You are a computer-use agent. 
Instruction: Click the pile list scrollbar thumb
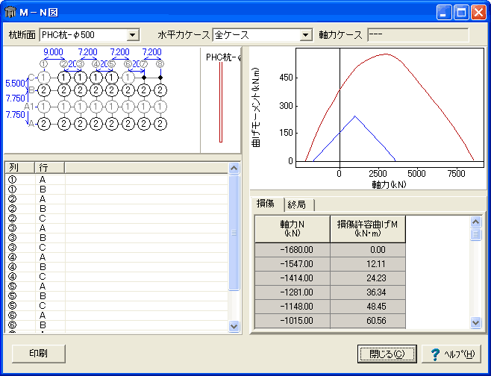tap(234, 233)
